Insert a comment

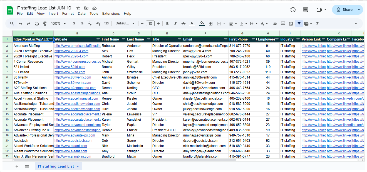click(x=283, y=24)
